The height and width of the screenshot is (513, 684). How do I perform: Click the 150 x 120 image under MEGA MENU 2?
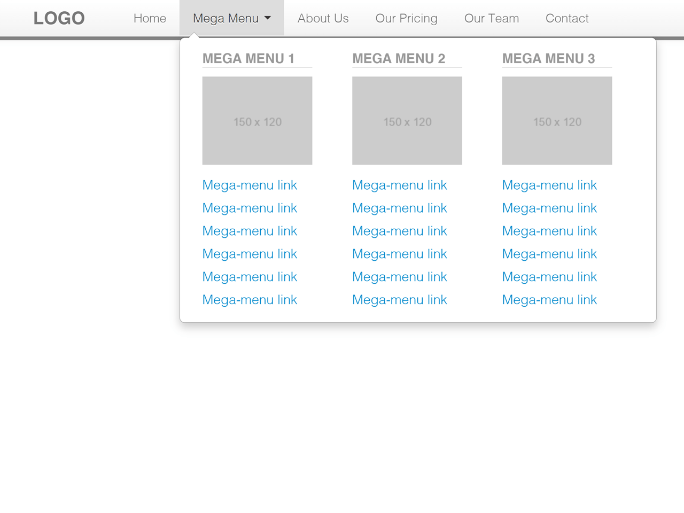pyautogui.click(x=407, y=120)
